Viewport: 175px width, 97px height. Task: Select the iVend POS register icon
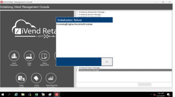click(29, 56)
